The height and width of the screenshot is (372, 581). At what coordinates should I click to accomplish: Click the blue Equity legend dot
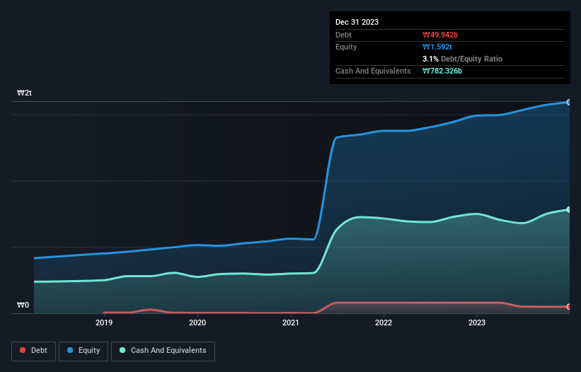pos(70,350)
